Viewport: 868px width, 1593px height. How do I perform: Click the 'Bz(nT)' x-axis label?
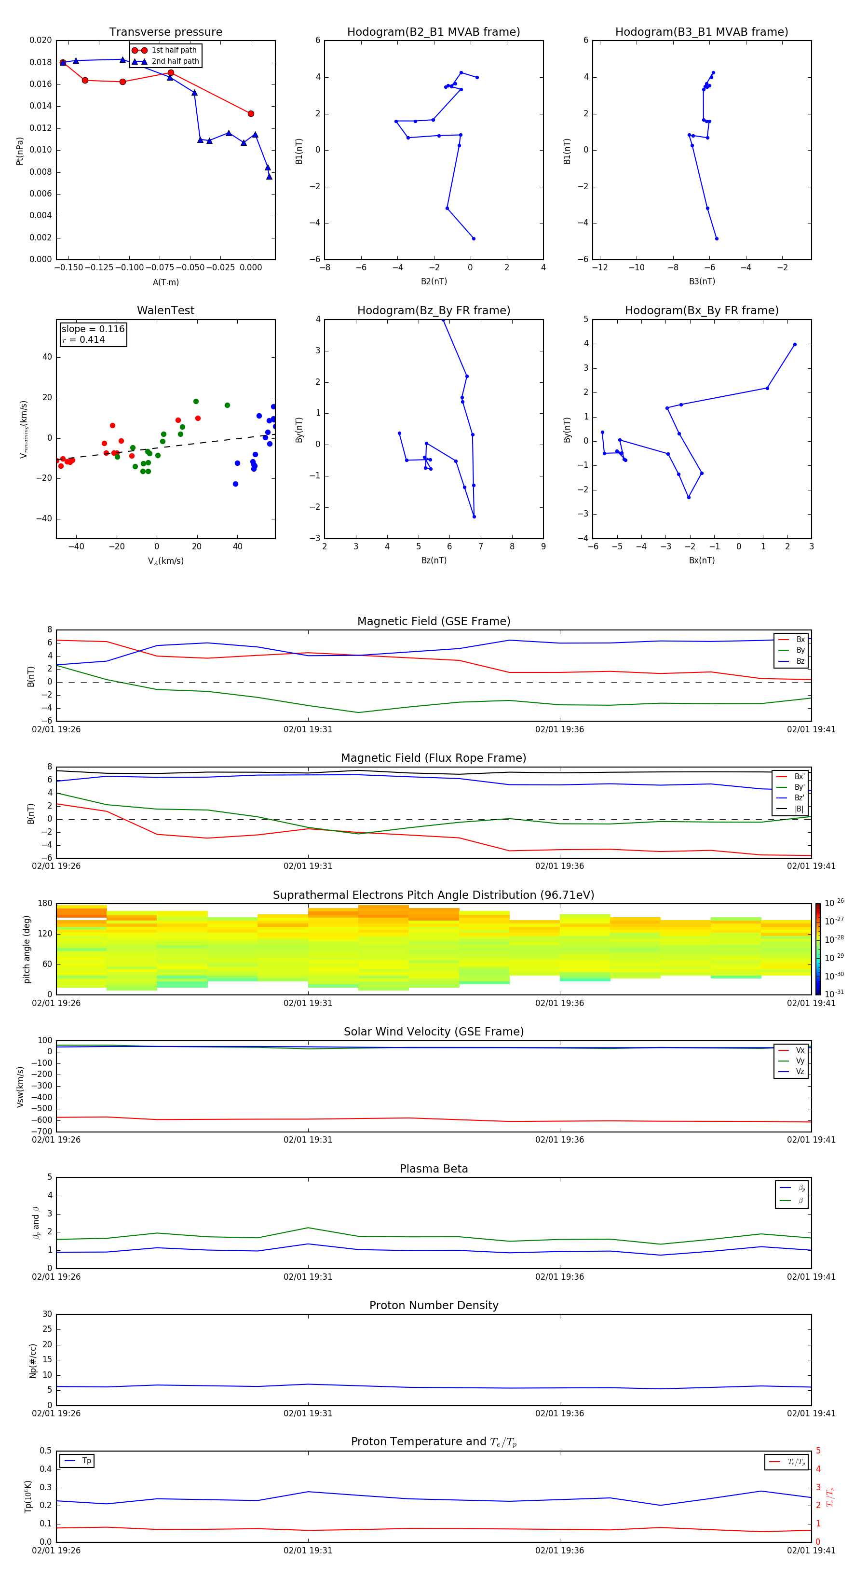(434, 560)
